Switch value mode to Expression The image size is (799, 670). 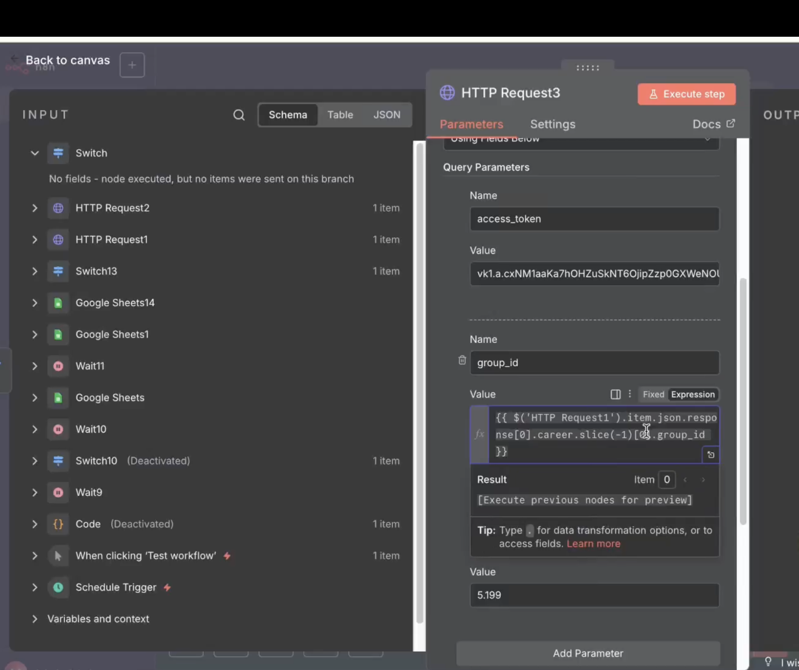tap(693, 394)
